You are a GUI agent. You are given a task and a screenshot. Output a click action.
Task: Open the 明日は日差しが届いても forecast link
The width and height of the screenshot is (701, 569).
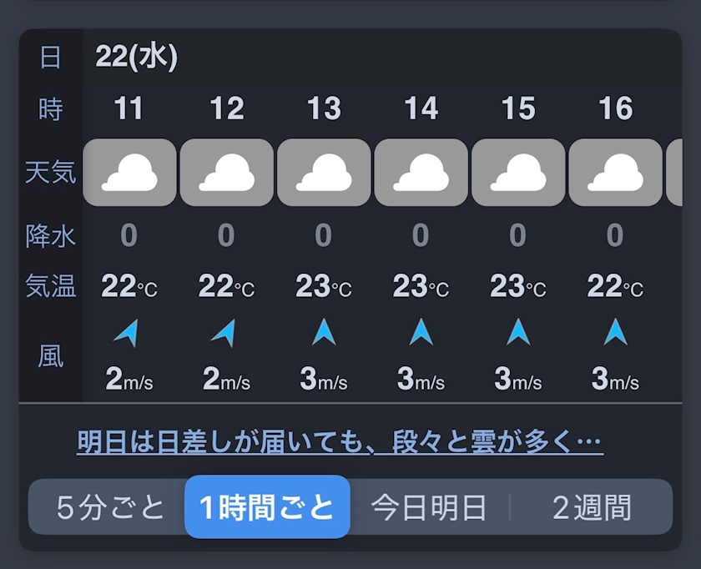click(340, 441)
